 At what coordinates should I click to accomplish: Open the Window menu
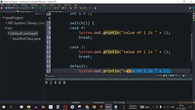pyautogui.click(x=68, y=5)
